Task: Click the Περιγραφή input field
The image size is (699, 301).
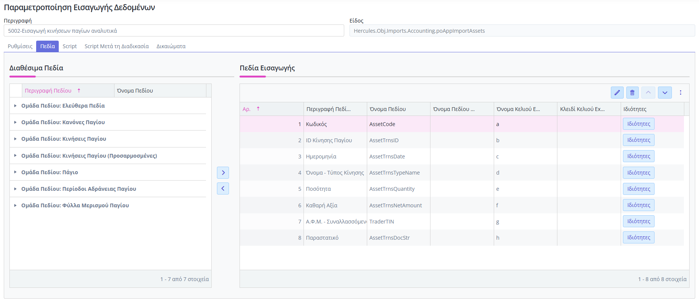Action: click(174, 31)
